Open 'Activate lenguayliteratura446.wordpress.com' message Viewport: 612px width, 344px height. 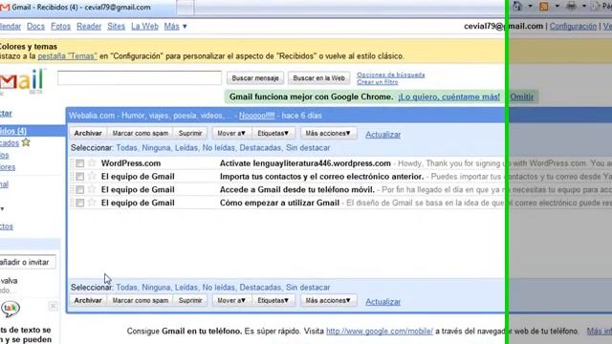click(305, 163)
